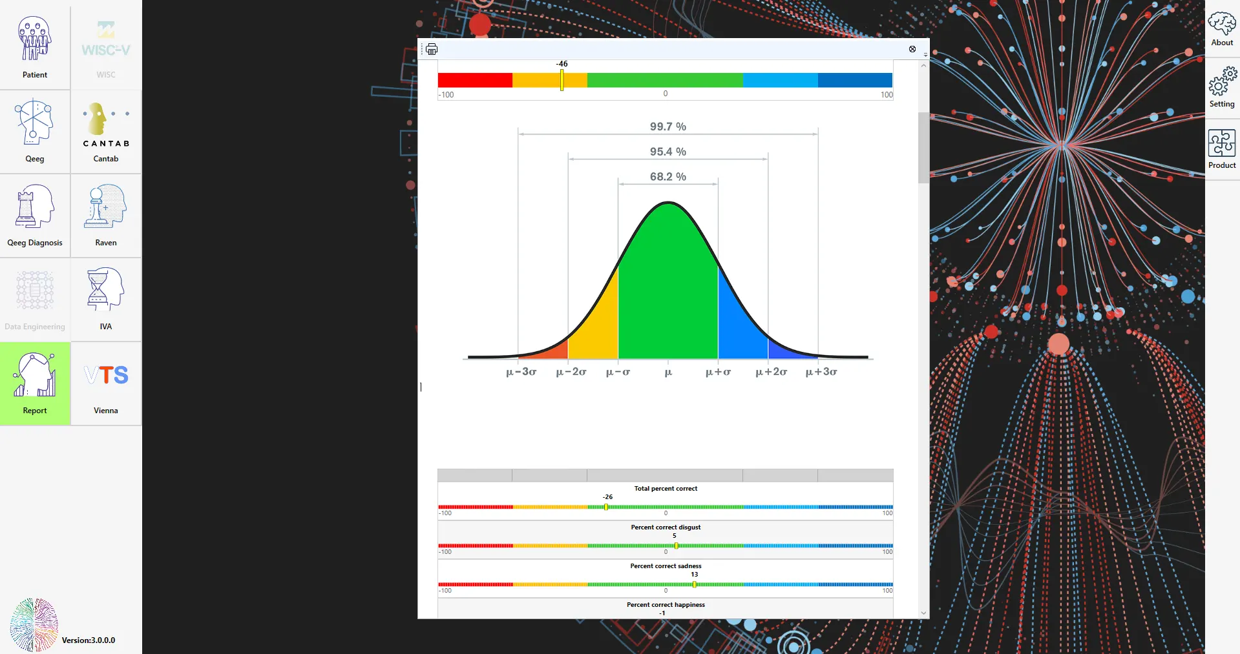
Task: Expand the toolbar overflow options arrow
Action: tap(925, 56)
